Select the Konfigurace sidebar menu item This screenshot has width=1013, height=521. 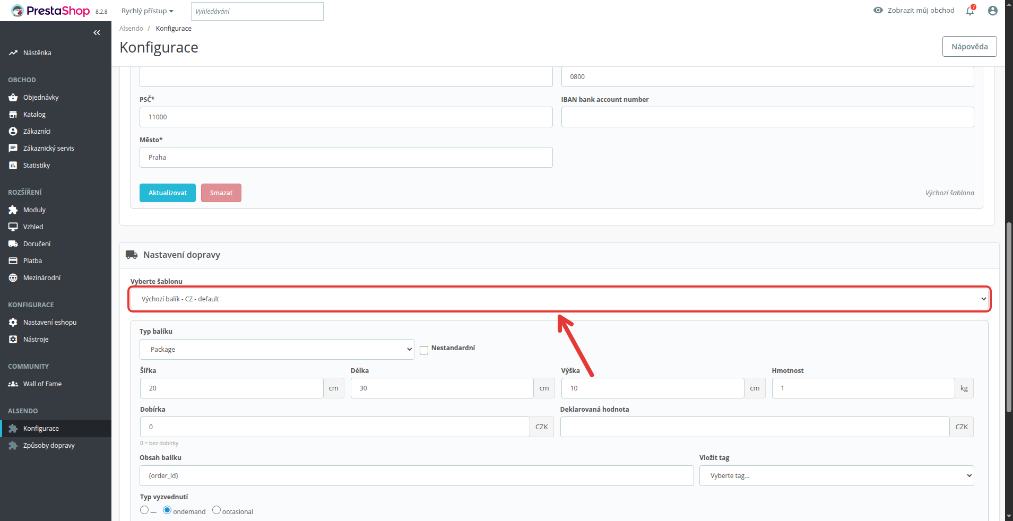tap(56, 429)
